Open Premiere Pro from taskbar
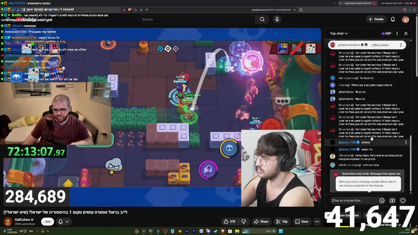 click(x=194, y=231)
